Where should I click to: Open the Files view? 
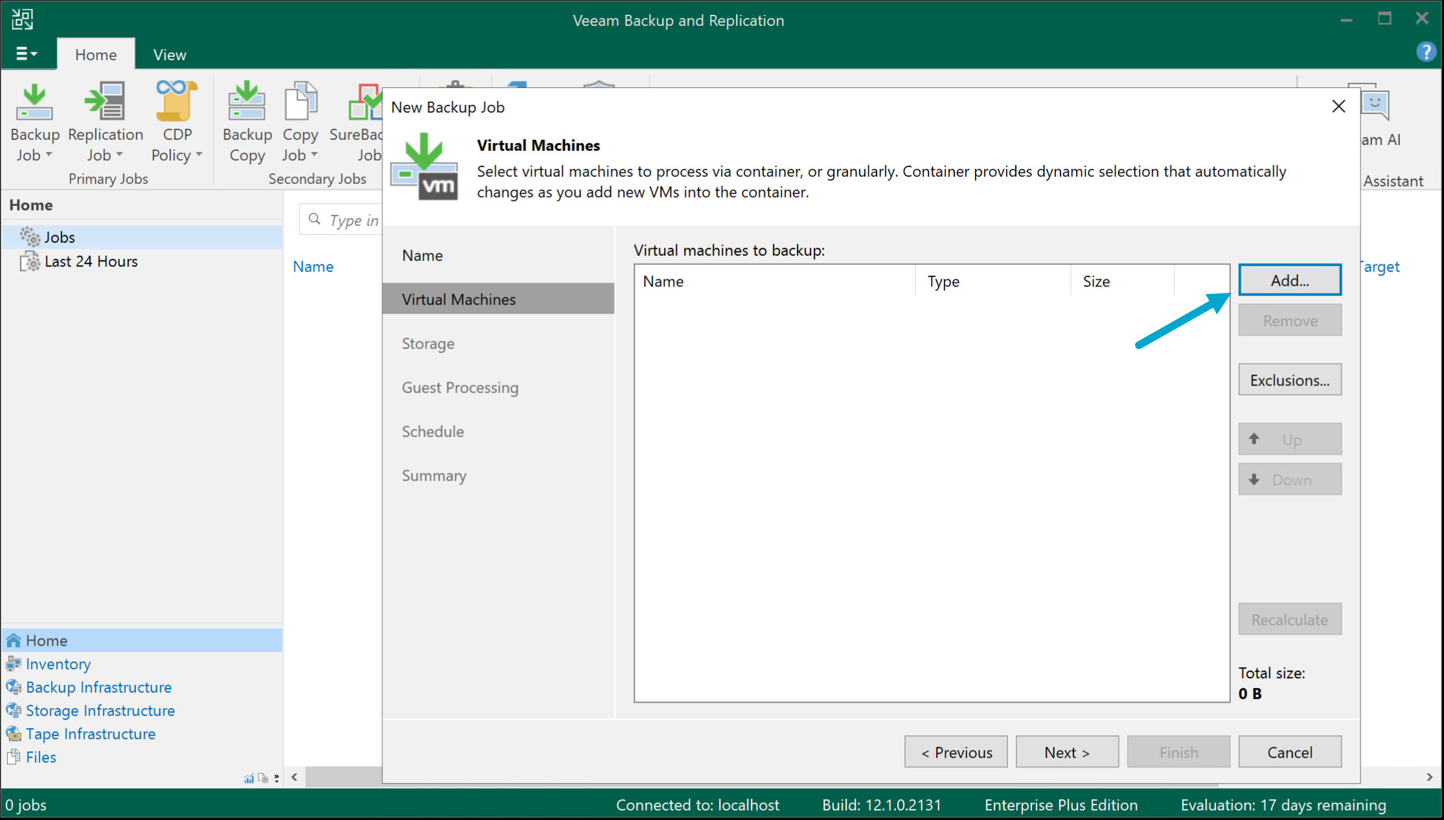click(40, 757)
